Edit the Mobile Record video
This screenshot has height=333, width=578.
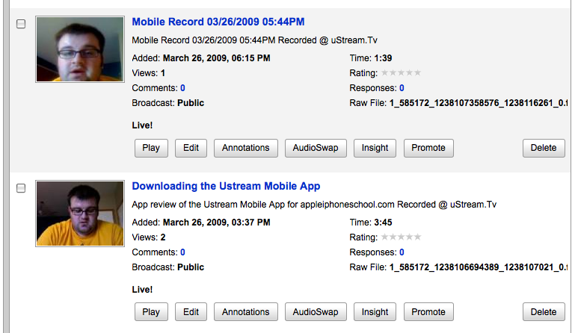[x=191, y=148]
